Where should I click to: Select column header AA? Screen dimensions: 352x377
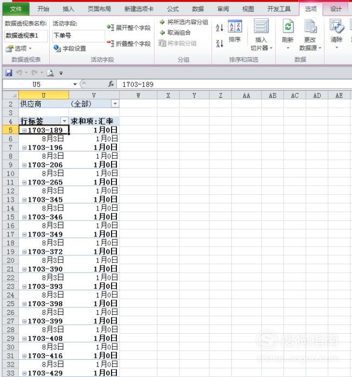[246, 95]
